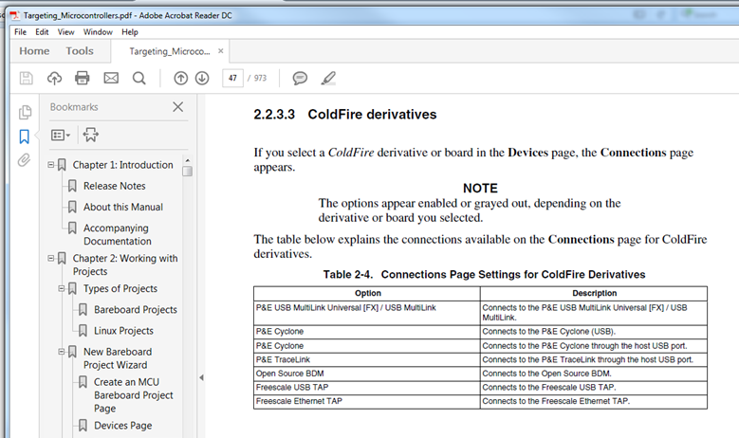Open Types of Projects bookmark
Viewport: 739px width, 438px height.
tap(120, 288)
